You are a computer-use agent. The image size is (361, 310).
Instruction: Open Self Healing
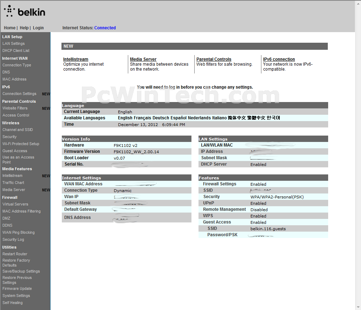pyautogui.click(x=12, y=303)
